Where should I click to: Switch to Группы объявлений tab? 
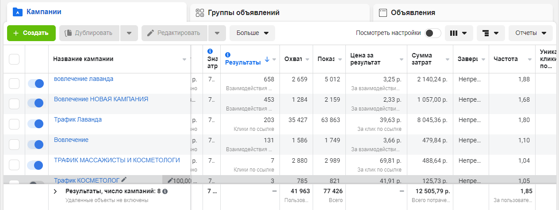(x=279, y=12)
